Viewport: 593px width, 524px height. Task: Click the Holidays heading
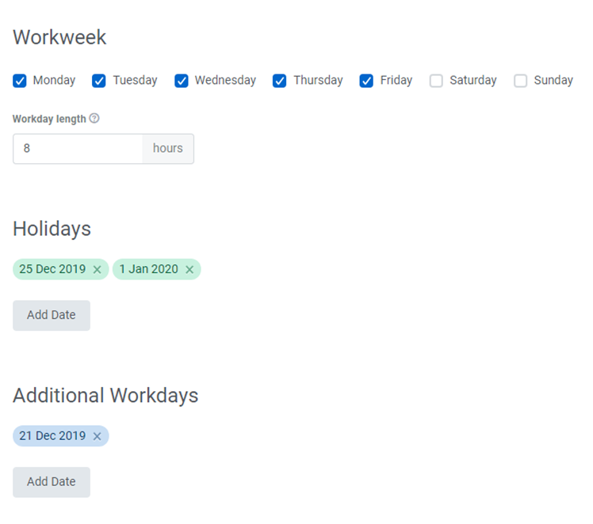coord(52,230)
